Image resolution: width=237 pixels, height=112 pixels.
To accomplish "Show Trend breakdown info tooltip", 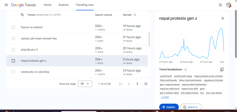I will pos(185,69).
